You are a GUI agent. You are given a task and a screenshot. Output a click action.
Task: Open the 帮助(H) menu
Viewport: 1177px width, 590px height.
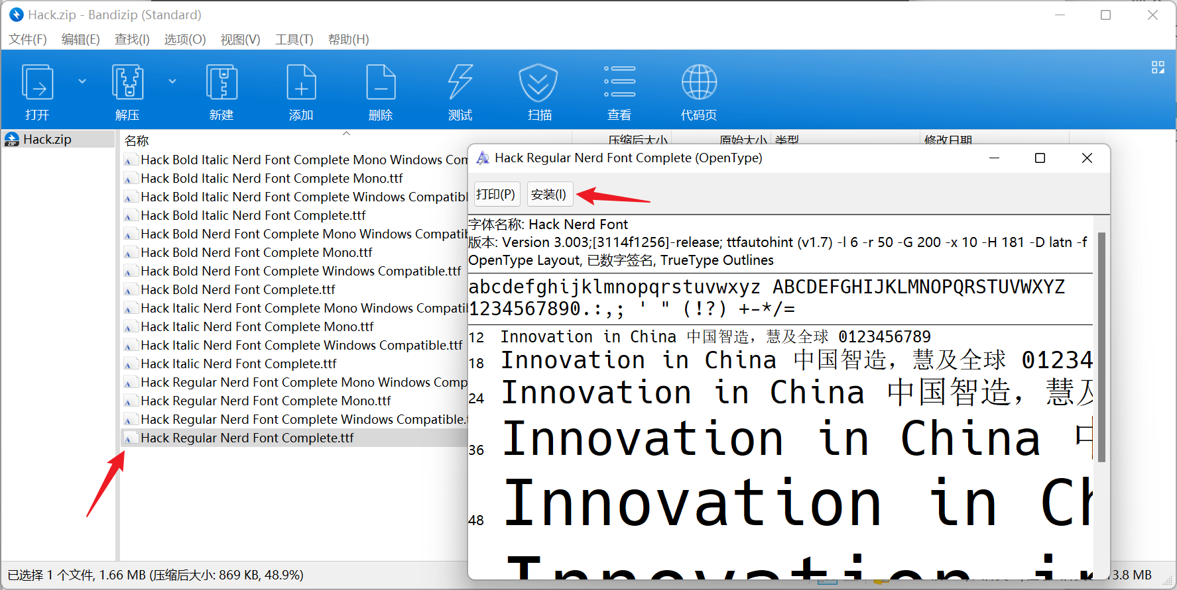349,40
